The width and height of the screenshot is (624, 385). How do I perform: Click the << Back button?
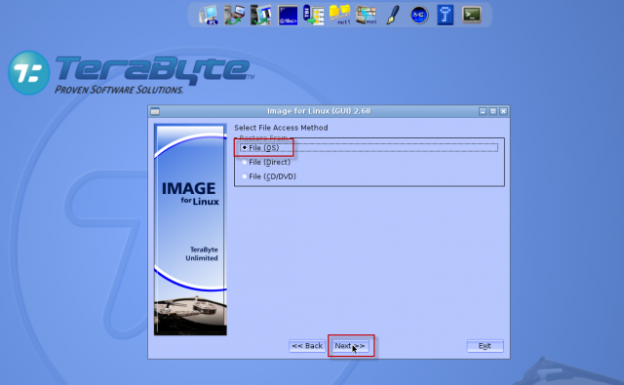click(x=307, y=346)
